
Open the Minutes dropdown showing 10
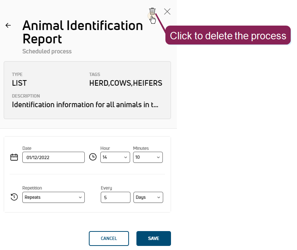tap(148, 157)
